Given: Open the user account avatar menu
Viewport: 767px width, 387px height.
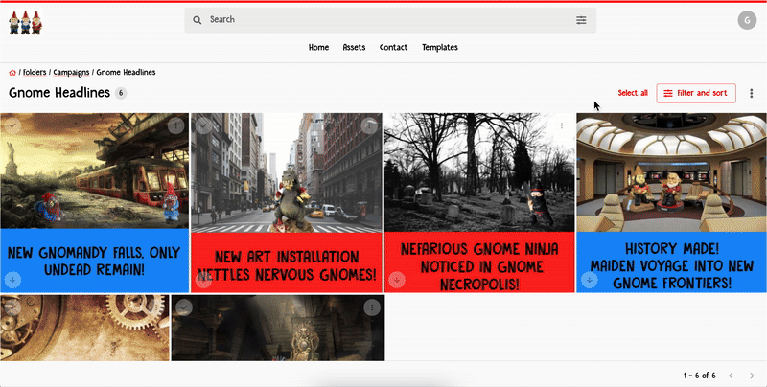Looking at the screenshot, I should tap(746, 20).
